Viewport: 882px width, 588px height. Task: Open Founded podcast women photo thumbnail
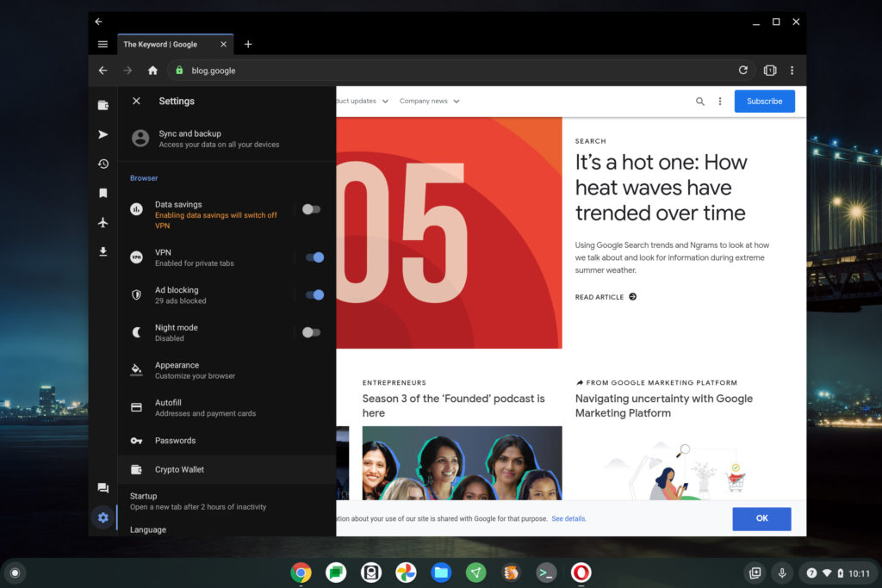pyautogui.click(x=462, y=463)
